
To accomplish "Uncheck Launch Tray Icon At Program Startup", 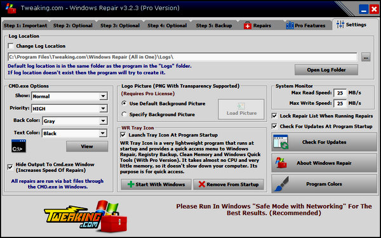I will 123,135.
